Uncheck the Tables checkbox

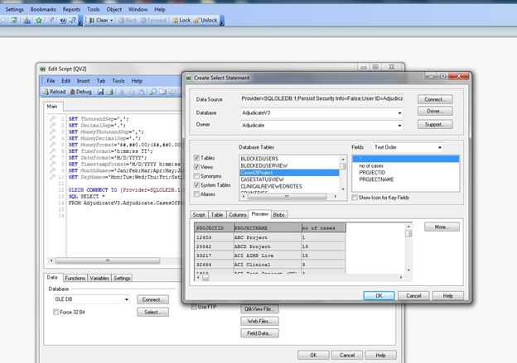click(196, 157)
